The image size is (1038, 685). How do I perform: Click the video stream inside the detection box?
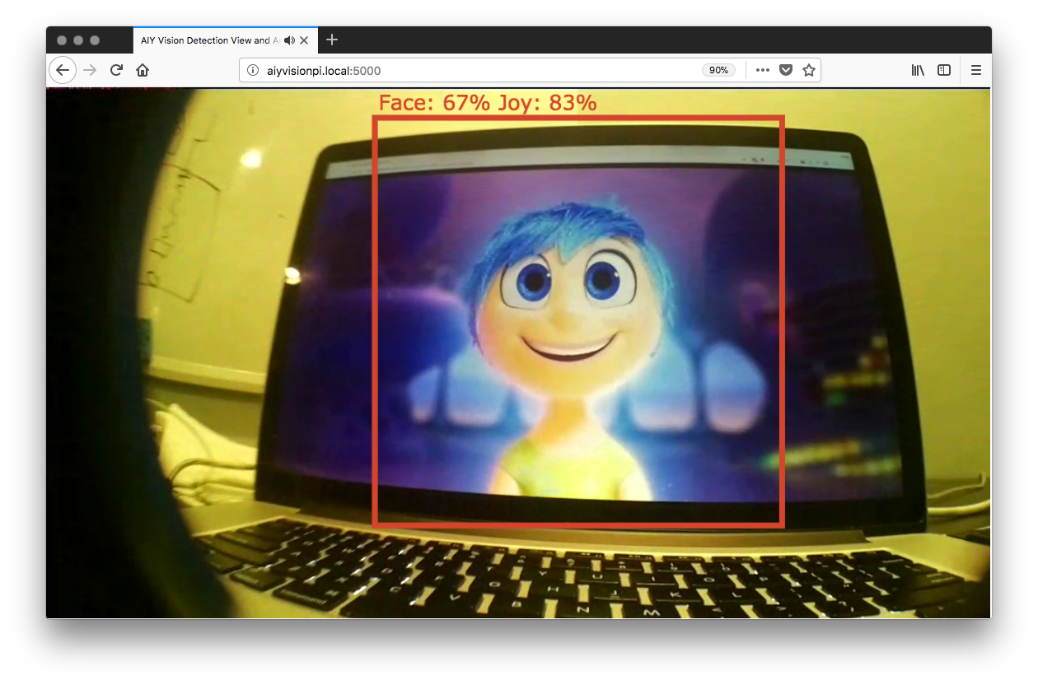click(x=578, y=321)
